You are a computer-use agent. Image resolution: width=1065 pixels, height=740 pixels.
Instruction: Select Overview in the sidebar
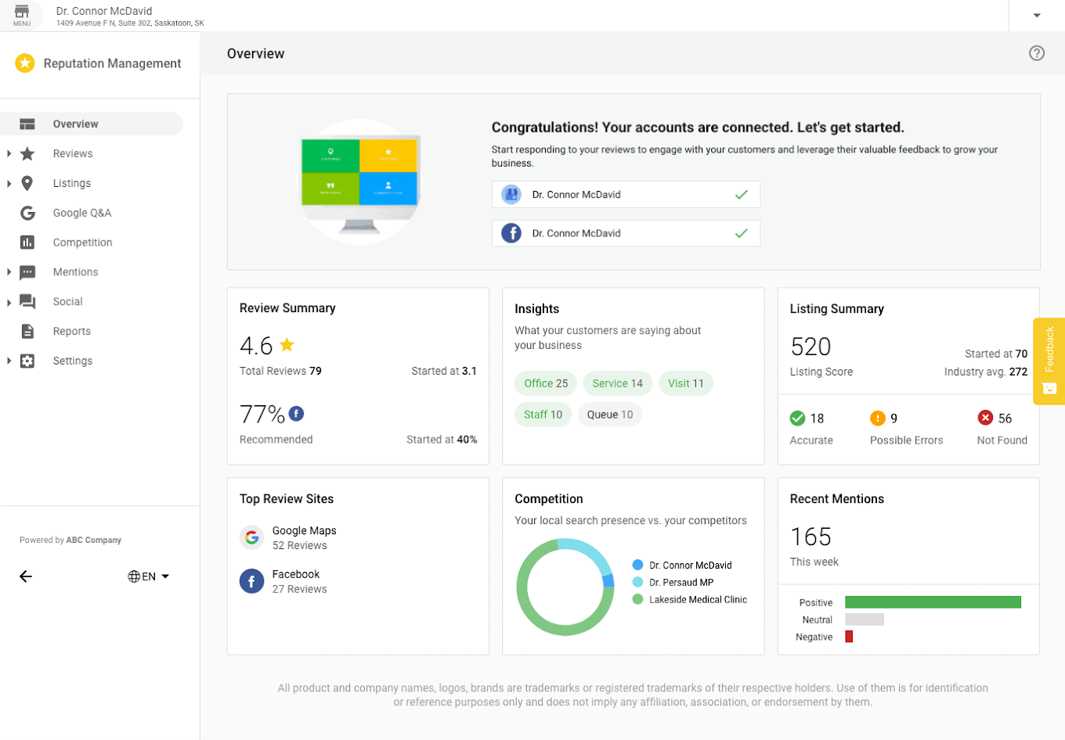click(x=76, y=124)
